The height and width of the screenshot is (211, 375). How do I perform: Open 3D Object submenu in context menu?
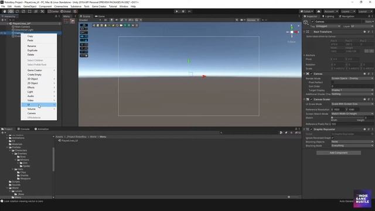coord(39,79)
